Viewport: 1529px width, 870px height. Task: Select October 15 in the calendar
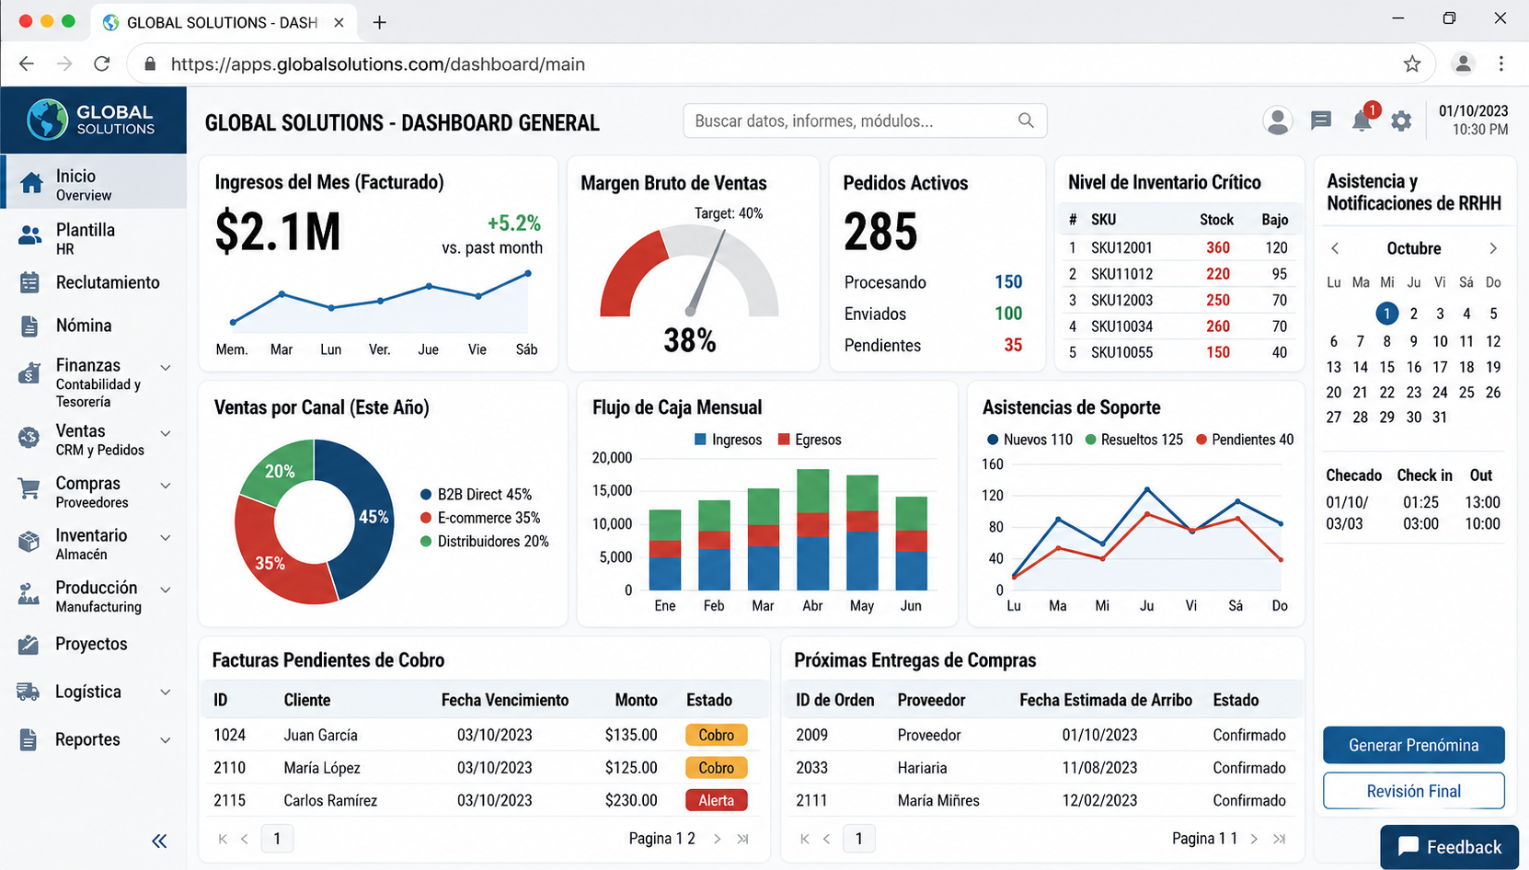[x=1387, y=367]
